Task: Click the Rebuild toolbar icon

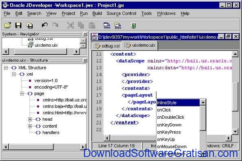Action: point(118,26)
